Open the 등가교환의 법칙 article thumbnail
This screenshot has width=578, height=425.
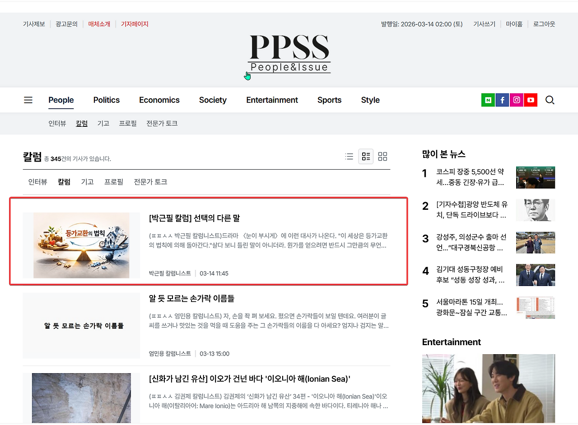81,245
